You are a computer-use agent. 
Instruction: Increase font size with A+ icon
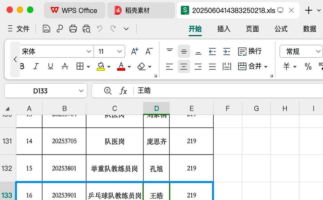coord(135,51)
